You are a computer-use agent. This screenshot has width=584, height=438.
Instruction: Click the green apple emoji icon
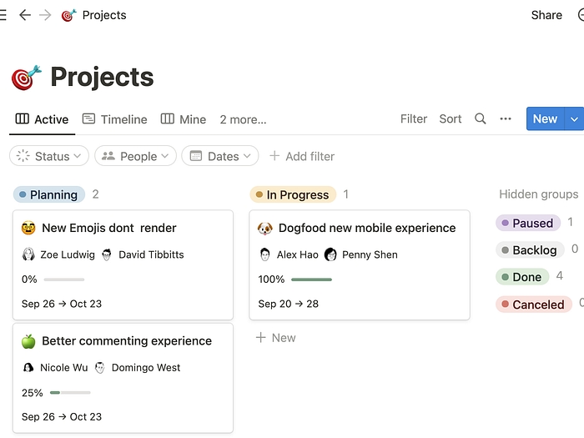(29, 341)
